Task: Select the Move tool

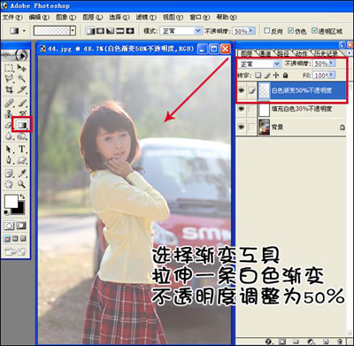Action: tap(21, 68)
